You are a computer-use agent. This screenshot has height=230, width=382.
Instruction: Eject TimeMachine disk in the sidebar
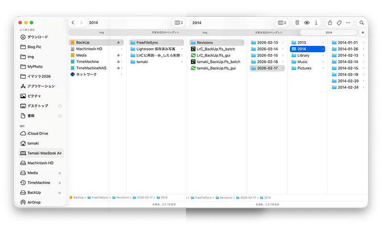(x=60, y=183)
